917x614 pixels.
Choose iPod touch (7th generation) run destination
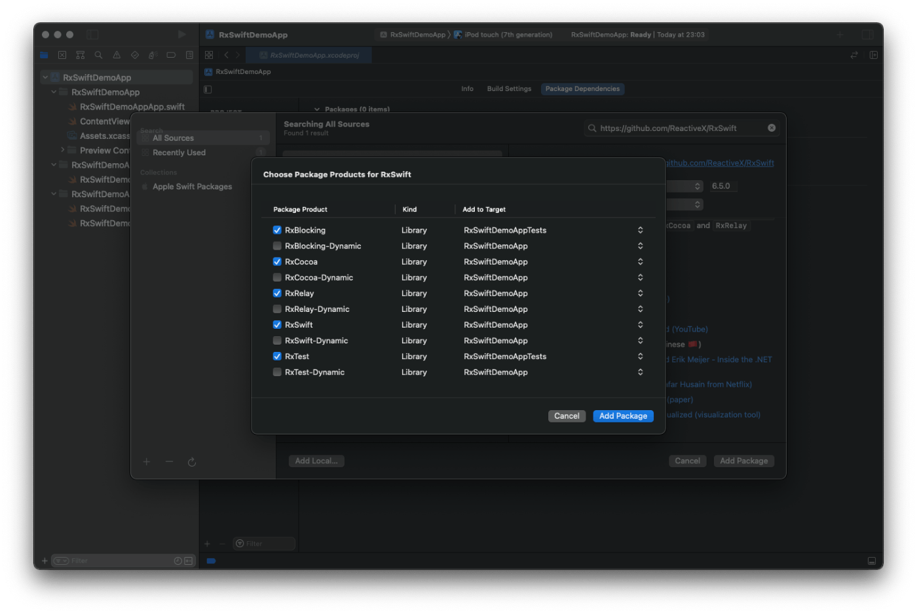[x=504, y=35]
